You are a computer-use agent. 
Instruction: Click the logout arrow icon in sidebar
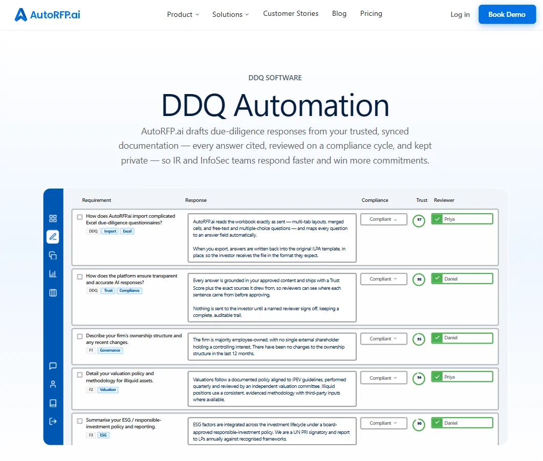53,421
